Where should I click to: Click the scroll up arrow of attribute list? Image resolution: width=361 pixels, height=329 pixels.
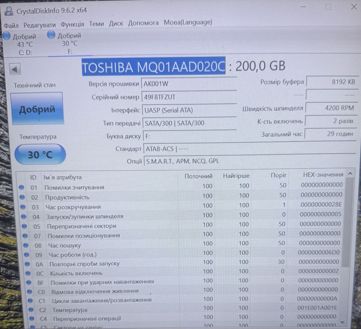tap(350, 174)
